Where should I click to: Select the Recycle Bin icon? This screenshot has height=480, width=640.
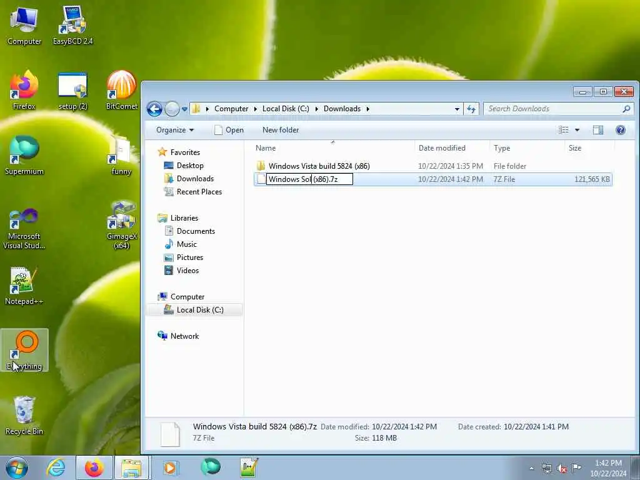coord(24,416)
